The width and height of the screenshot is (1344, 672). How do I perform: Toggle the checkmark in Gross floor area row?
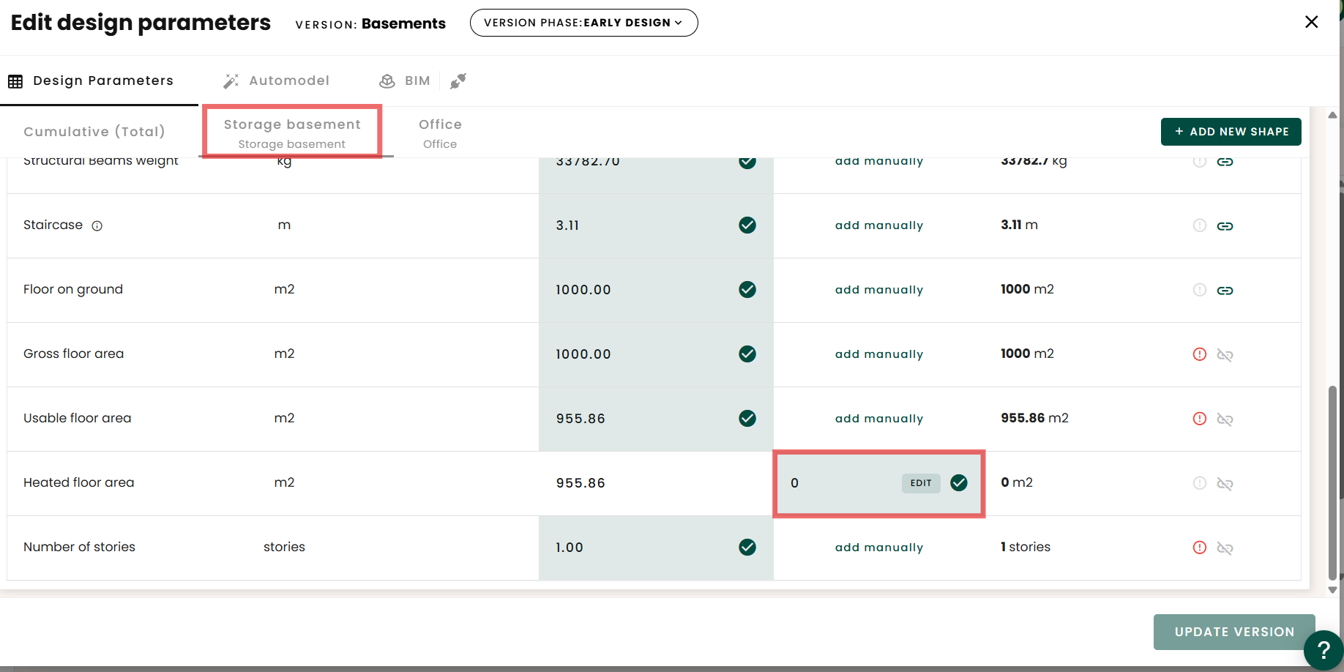747,354
